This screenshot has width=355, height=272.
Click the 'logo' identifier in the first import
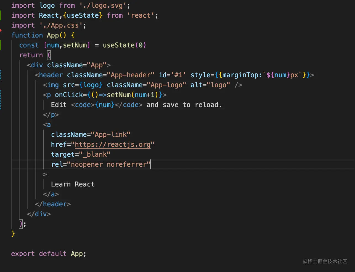(x=47, y=6)
